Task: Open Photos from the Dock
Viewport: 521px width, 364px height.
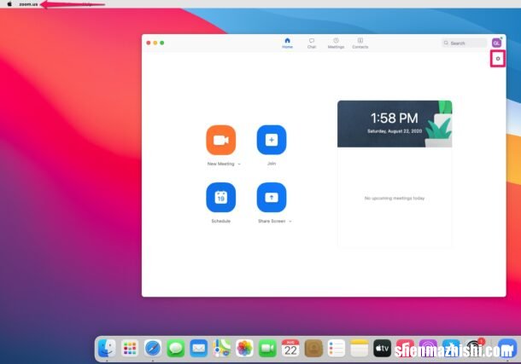Action: (244, 349)
